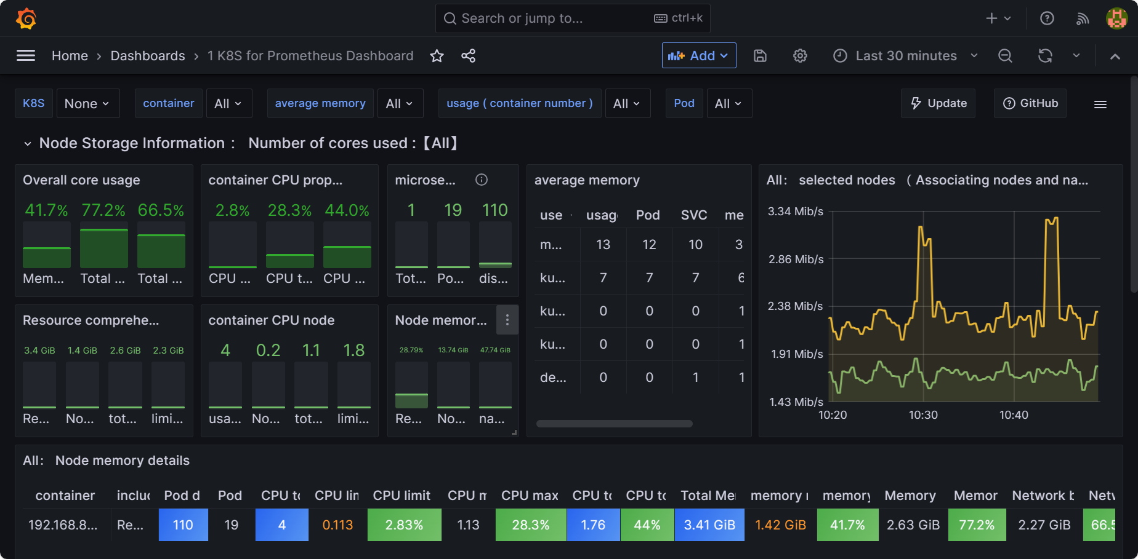This screenshot has height=559, width=1138.
Task: Sort by SVC column header
Action: click(x=694, y=215)
